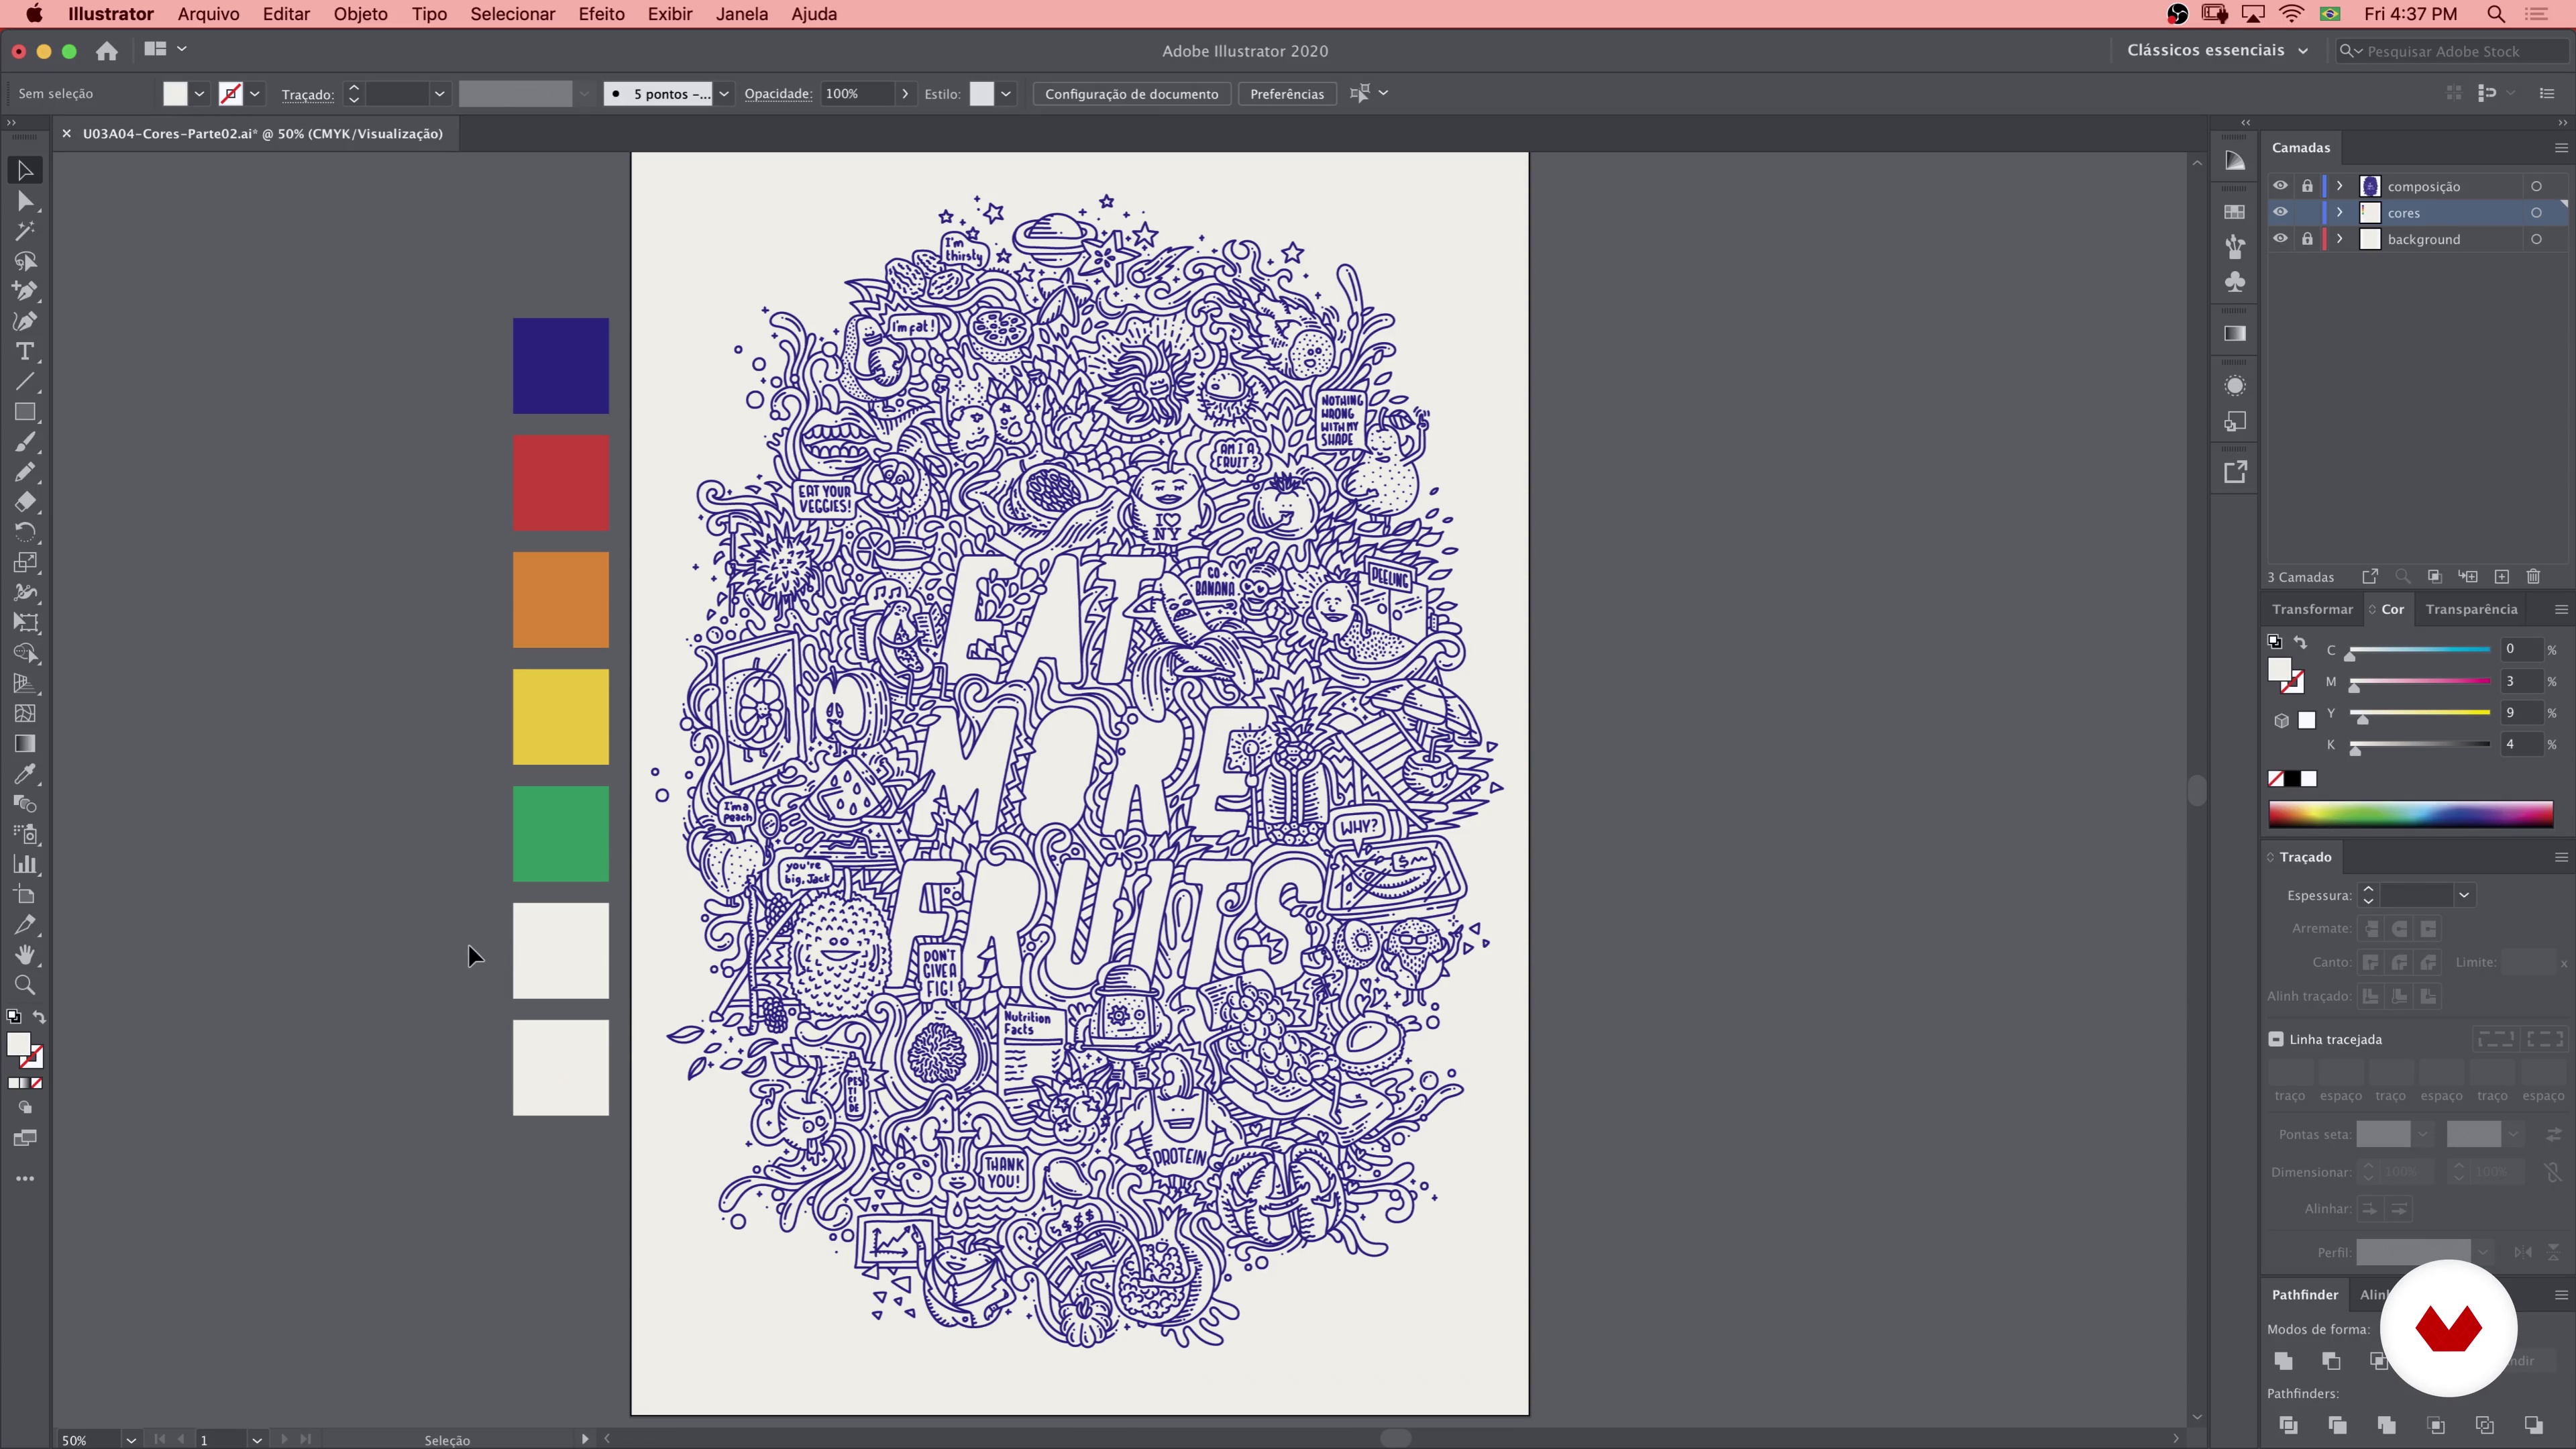This screenshot has height=1449, width=2576.
Task: Click the Pesquisar Adobe Stock field
Action: (2451, 51)
